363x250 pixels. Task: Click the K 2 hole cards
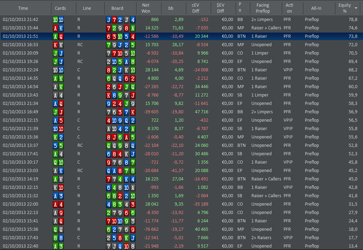tap(58, 137)
